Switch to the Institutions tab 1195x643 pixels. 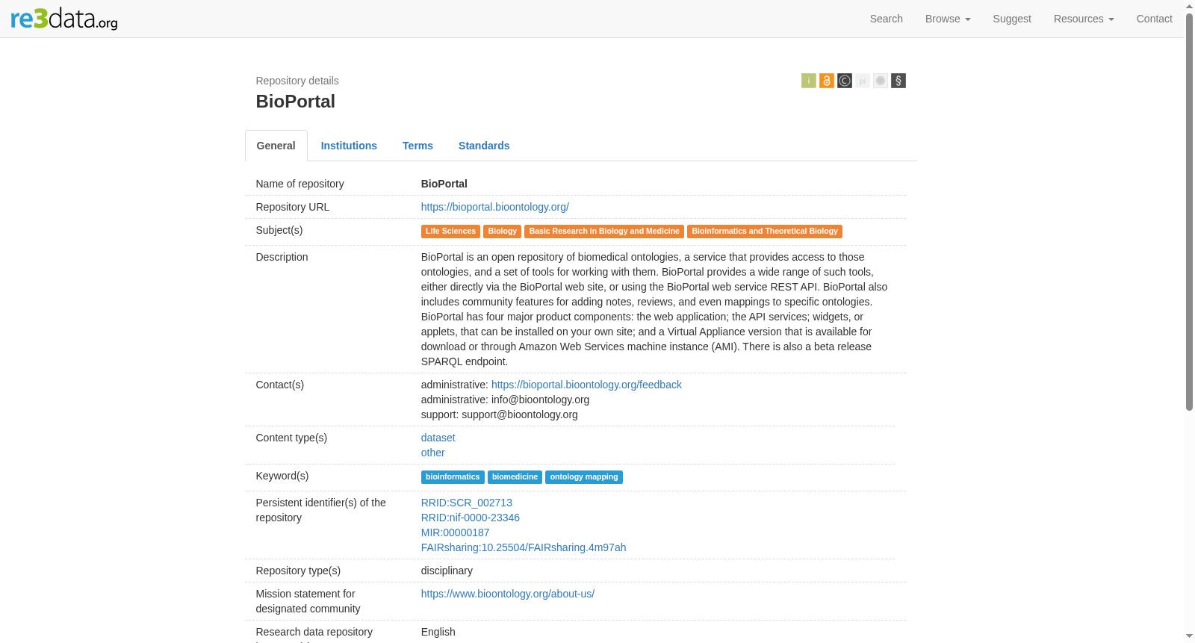[349, 146]
